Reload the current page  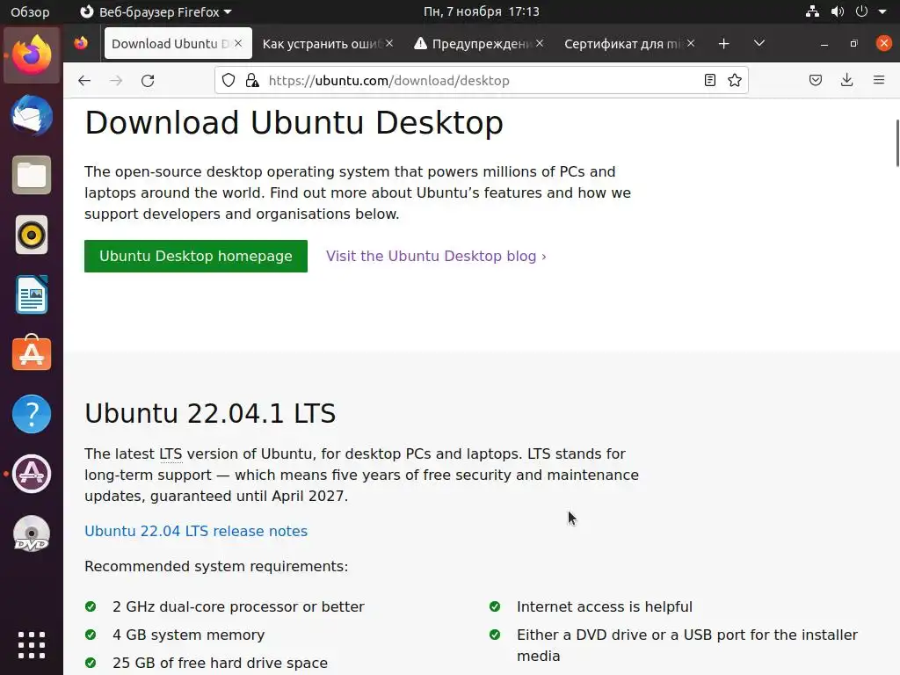(148, 81)
